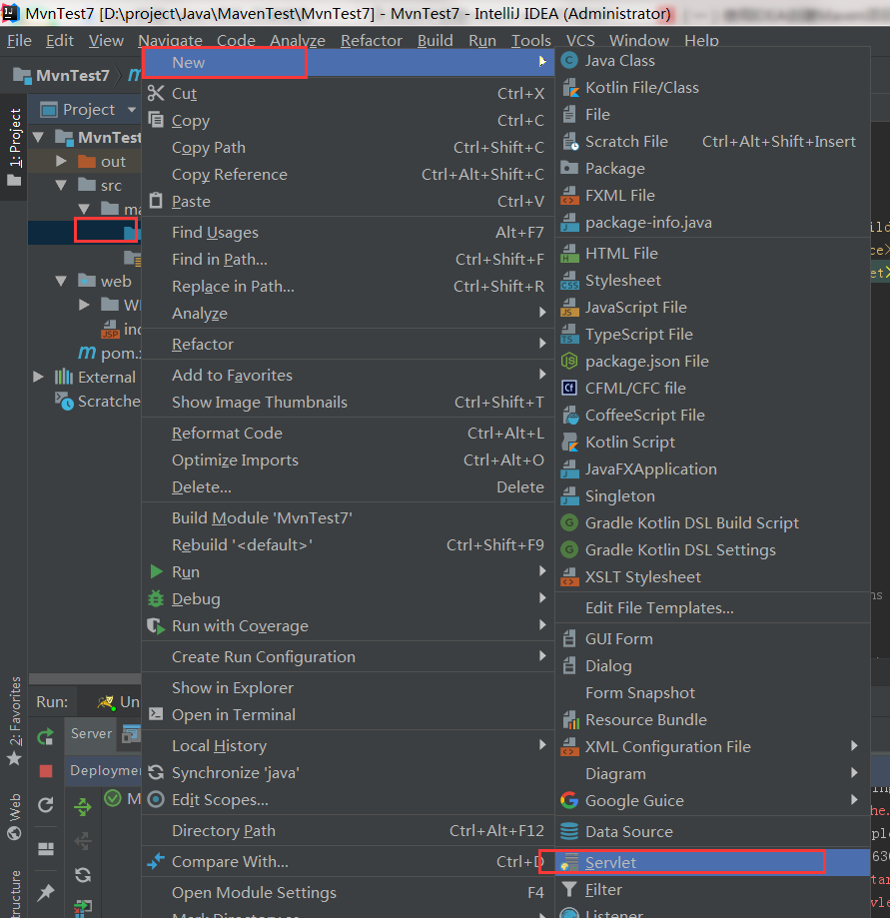Open the Project view dropdown
Screen dimensions: 890x918
pyautogui.click(x=132, y=110)
